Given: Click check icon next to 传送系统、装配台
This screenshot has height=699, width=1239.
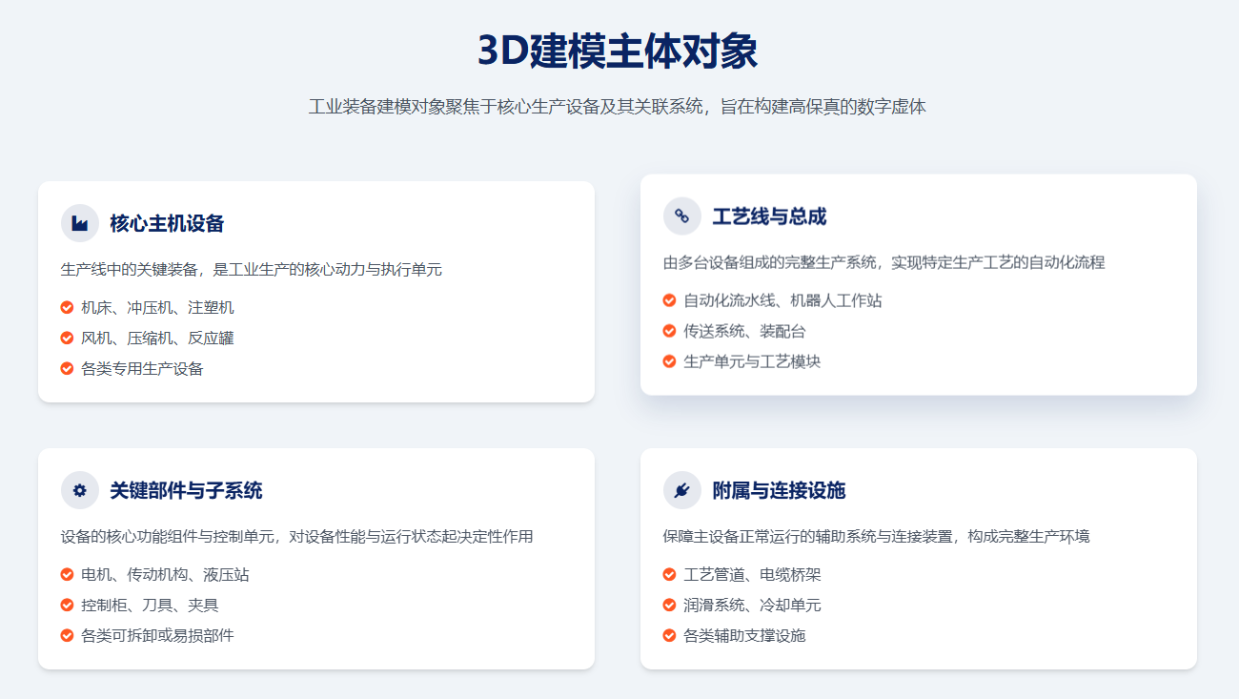Looking at the screenshot, I should [x=670, y=330].
